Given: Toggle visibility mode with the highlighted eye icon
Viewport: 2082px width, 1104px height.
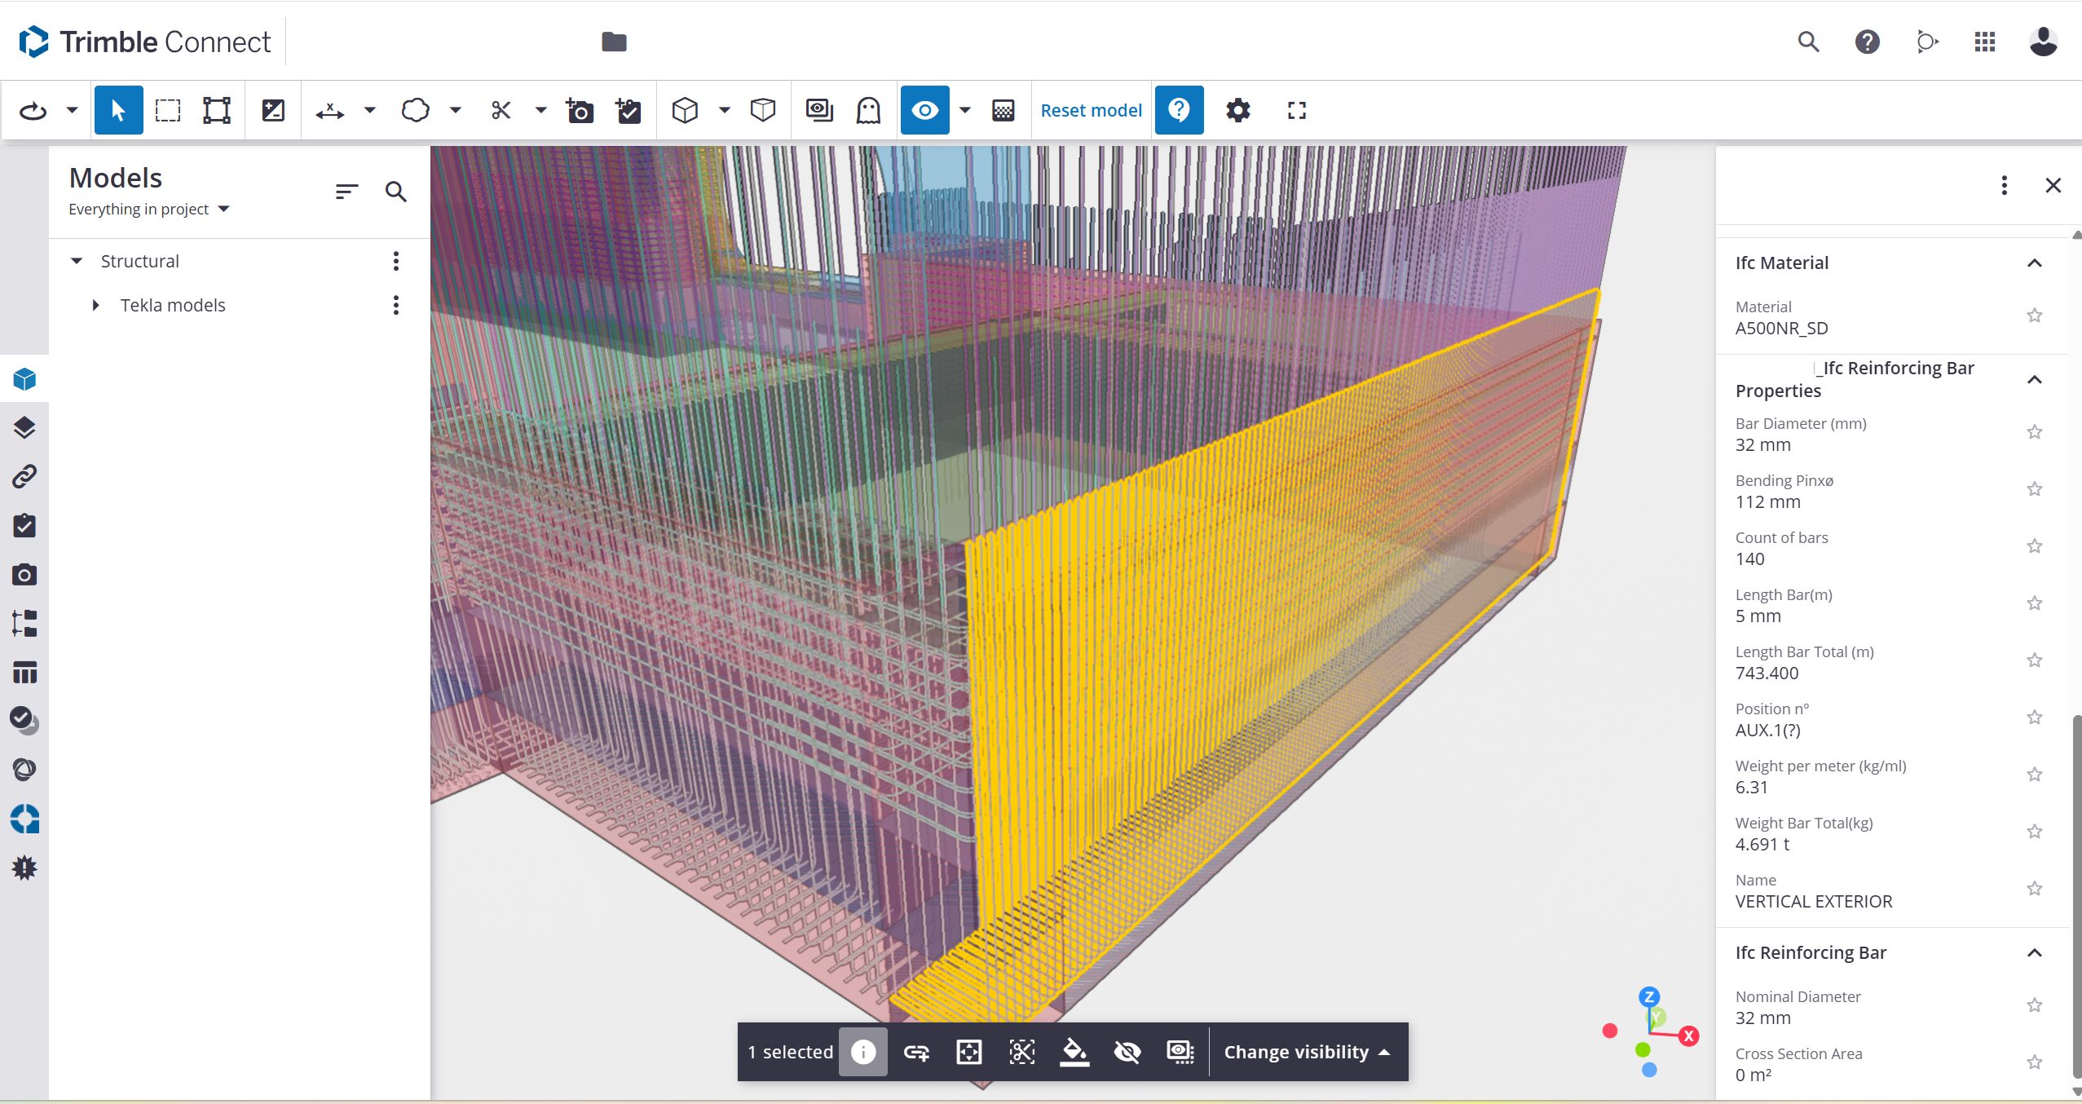Looking at the screenshot, I should click(x=924, y=110).
